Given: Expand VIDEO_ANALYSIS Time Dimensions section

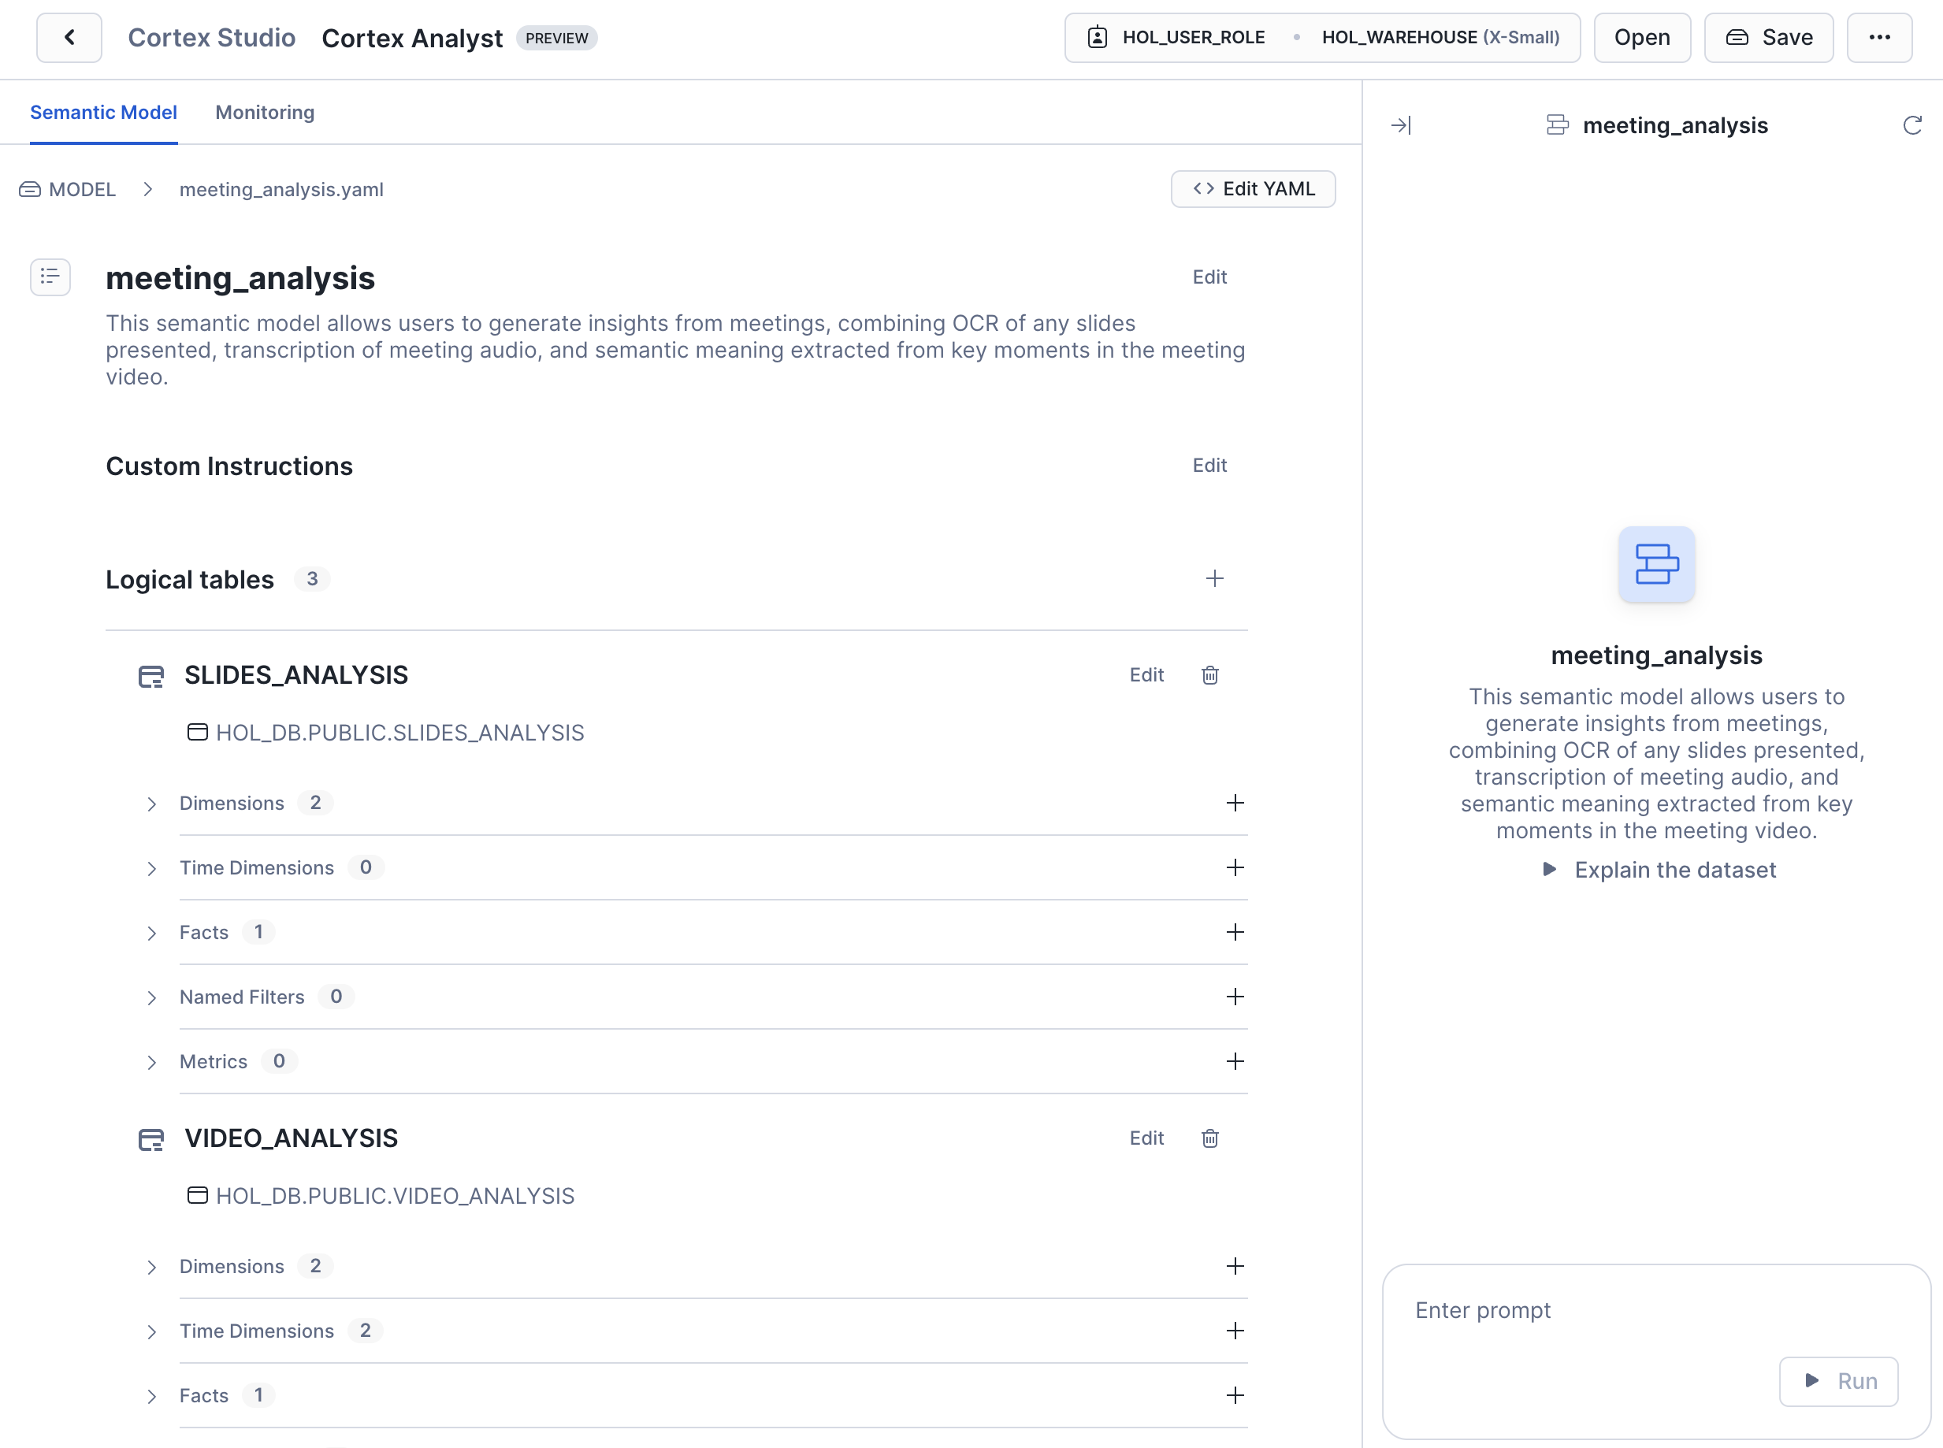Looking at the screenshot, I should [151, 1331].
